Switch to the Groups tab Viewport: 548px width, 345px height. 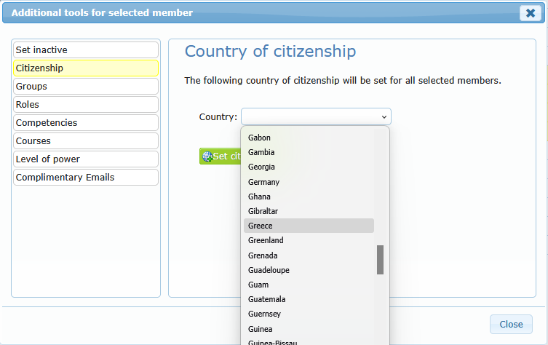[85, 86]
